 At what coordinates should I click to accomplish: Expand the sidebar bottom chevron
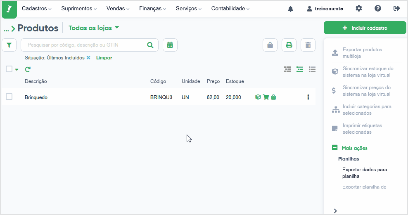[x=335, y=211]
